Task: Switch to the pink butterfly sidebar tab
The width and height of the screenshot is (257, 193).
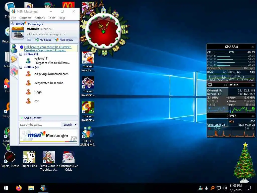Action: click(x=14, y=72)
